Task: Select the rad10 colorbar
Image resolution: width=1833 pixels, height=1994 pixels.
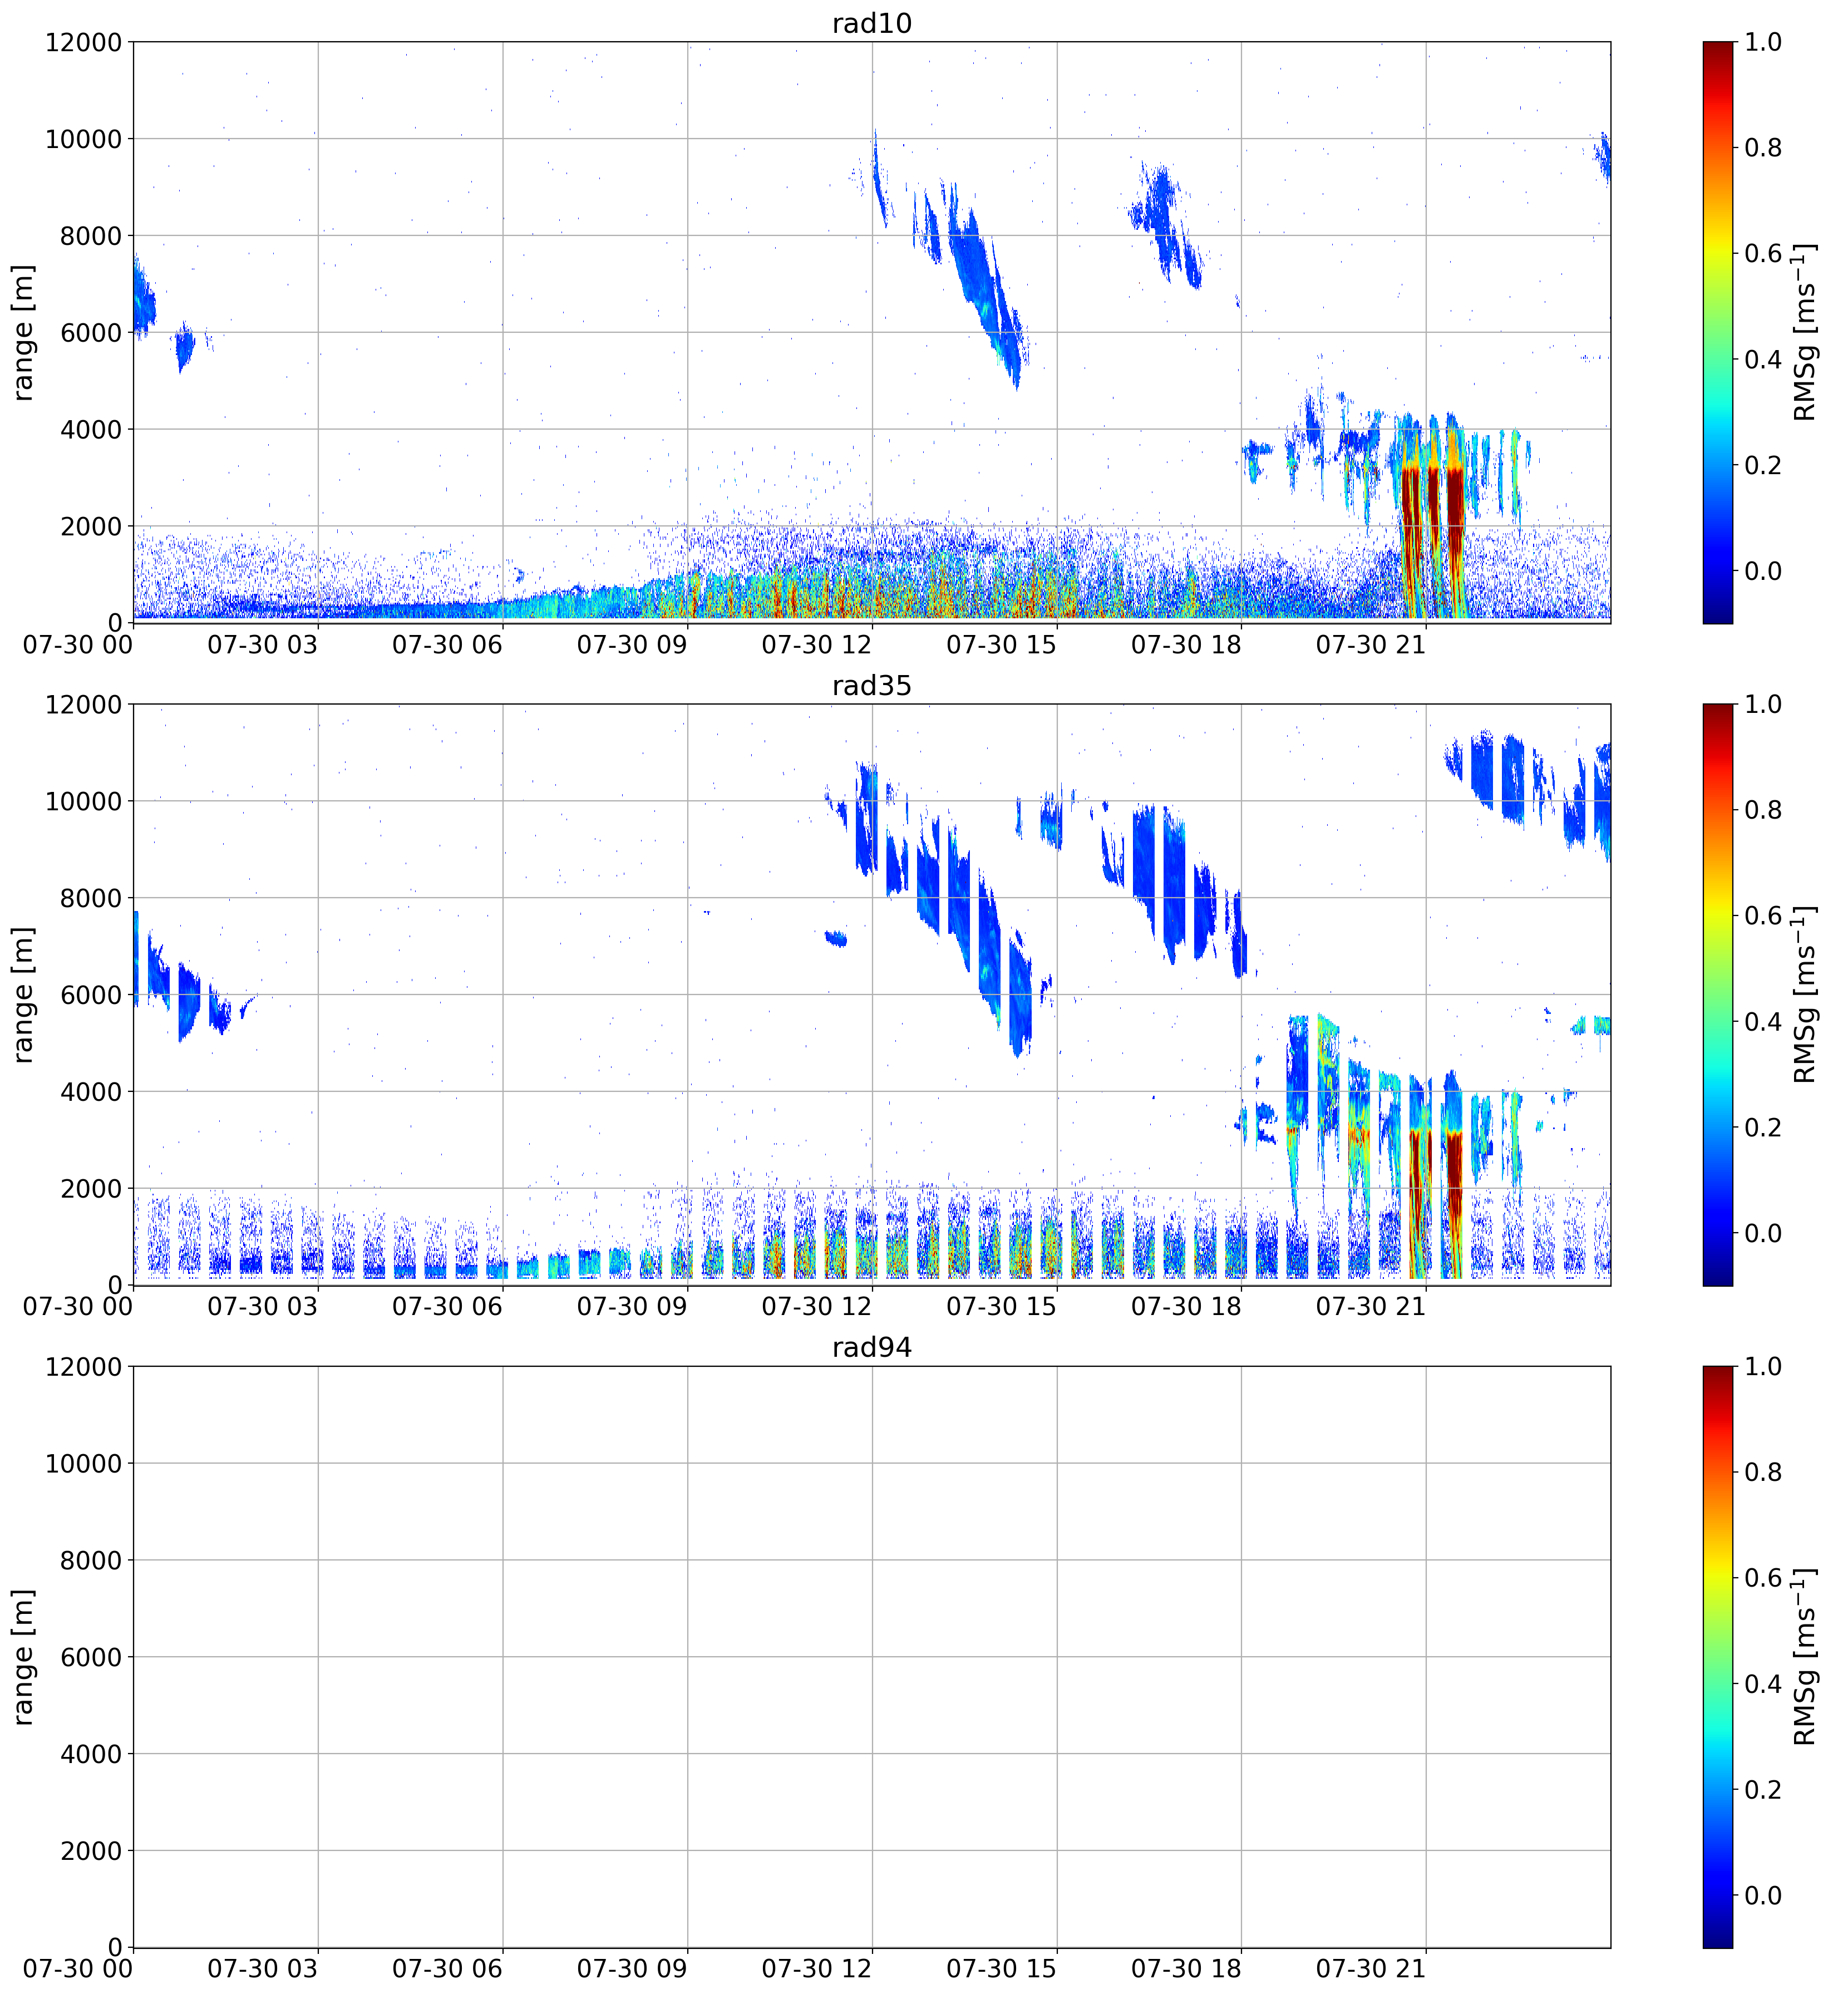Action: tap(1718, 332)
